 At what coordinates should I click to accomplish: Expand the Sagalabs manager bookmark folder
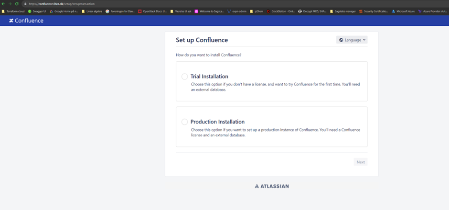tap(343, 11)
